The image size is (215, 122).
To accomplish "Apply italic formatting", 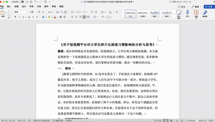I will 19,17.
